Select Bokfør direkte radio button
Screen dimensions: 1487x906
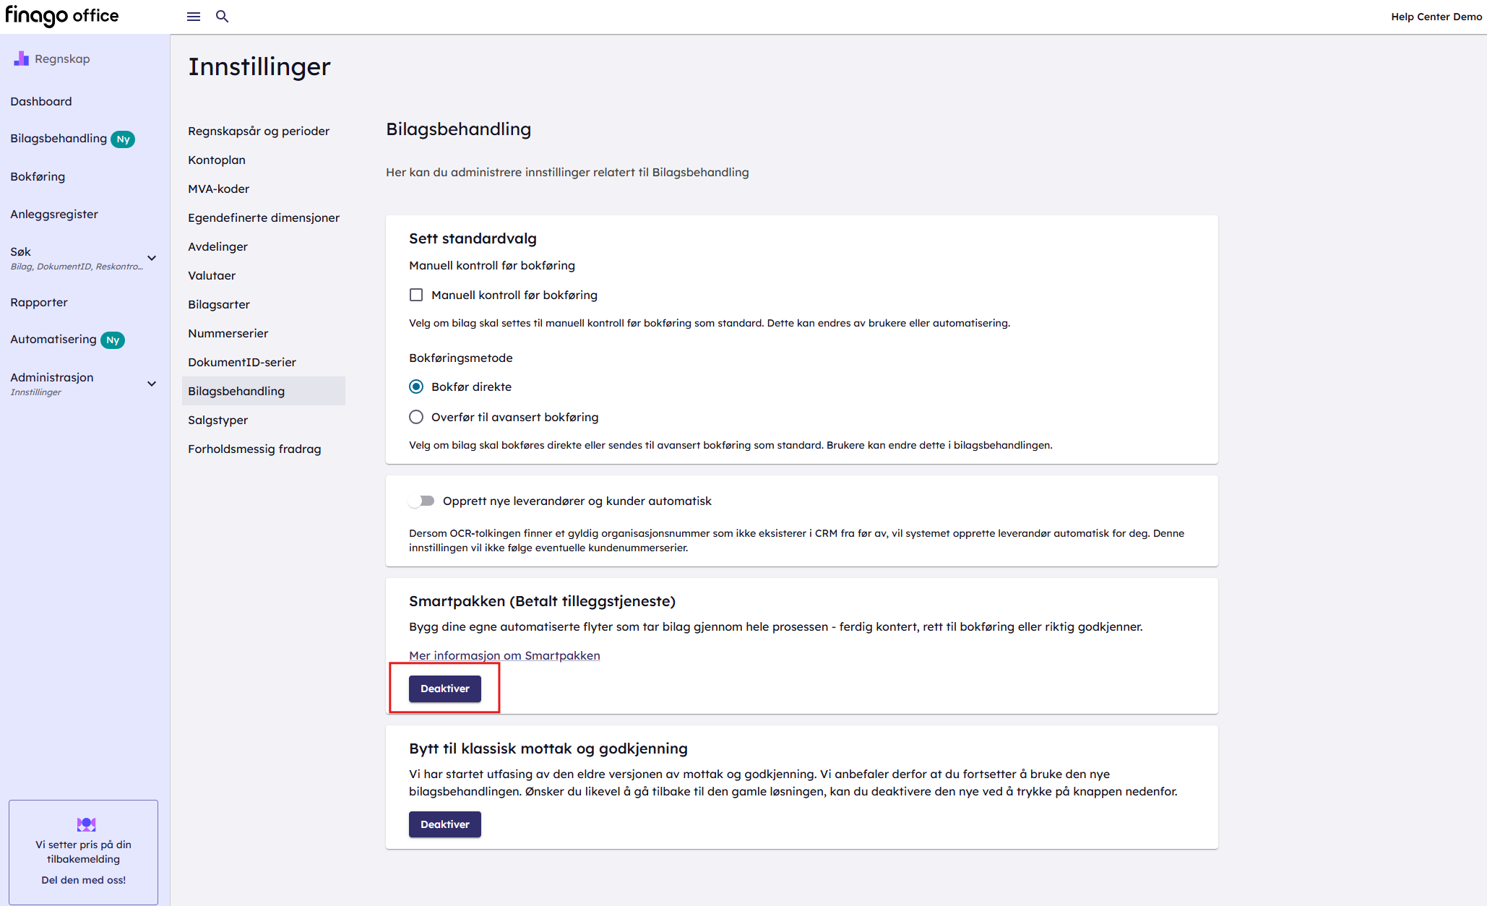(416, 387)
